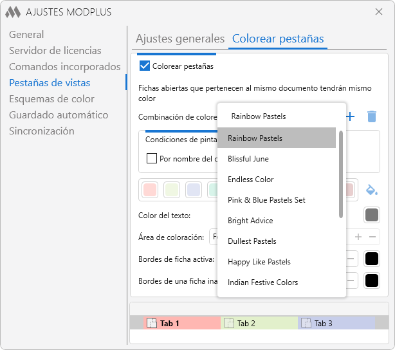The height and width of the screenshot is (350, 395).
Task: Select Dullest Pastels option
Action: coord(277,241)
